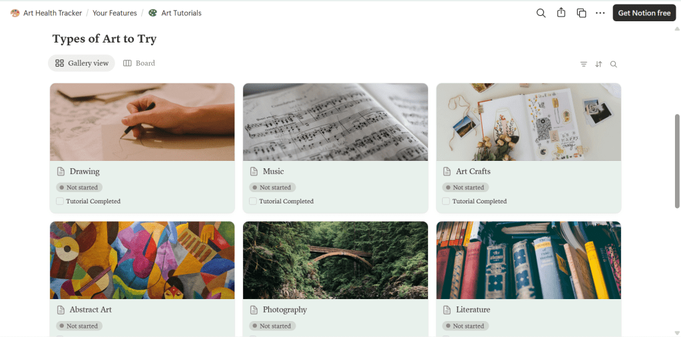Select the Gallery view tab

pyautogui.click(x=82, y=63)
